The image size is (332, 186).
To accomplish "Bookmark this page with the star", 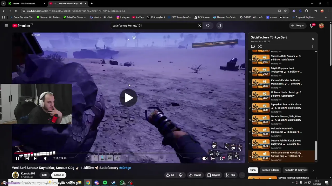I will tap(285, 11).
